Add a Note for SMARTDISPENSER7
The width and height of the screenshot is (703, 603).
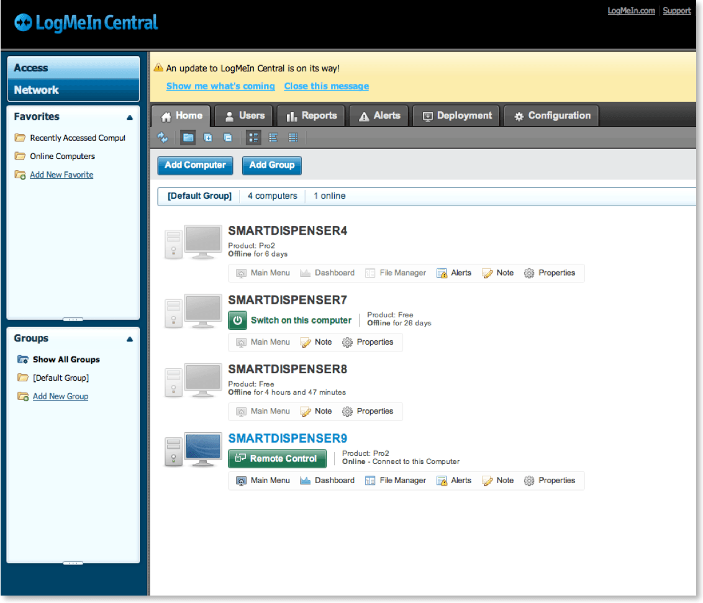coord(316,343)
